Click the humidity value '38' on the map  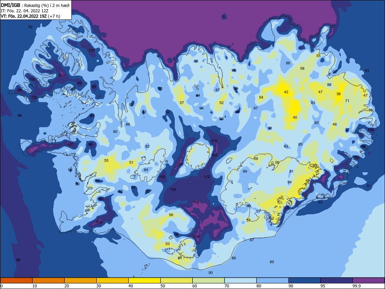(x=338, y=94)
